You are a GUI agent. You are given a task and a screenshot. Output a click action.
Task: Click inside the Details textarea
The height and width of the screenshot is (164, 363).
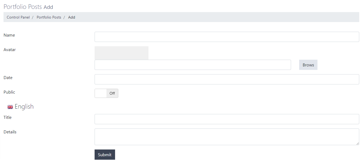(x=227, y=137)
